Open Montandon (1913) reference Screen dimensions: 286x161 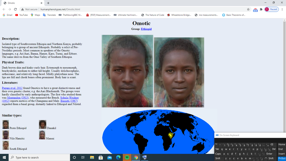click(x=18, y=98)
